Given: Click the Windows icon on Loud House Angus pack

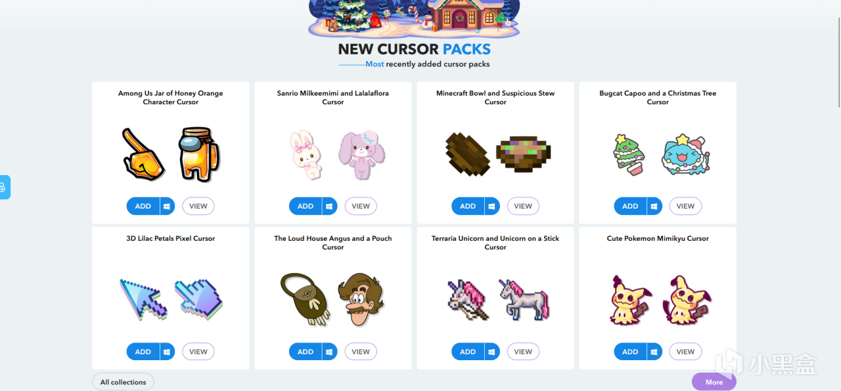Looking at the screenshot, I should click(330, 352).
